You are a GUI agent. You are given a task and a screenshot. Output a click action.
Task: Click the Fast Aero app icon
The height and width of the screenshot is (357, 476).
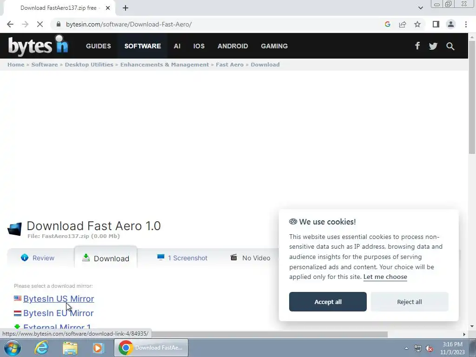click(x=14, y=229)
